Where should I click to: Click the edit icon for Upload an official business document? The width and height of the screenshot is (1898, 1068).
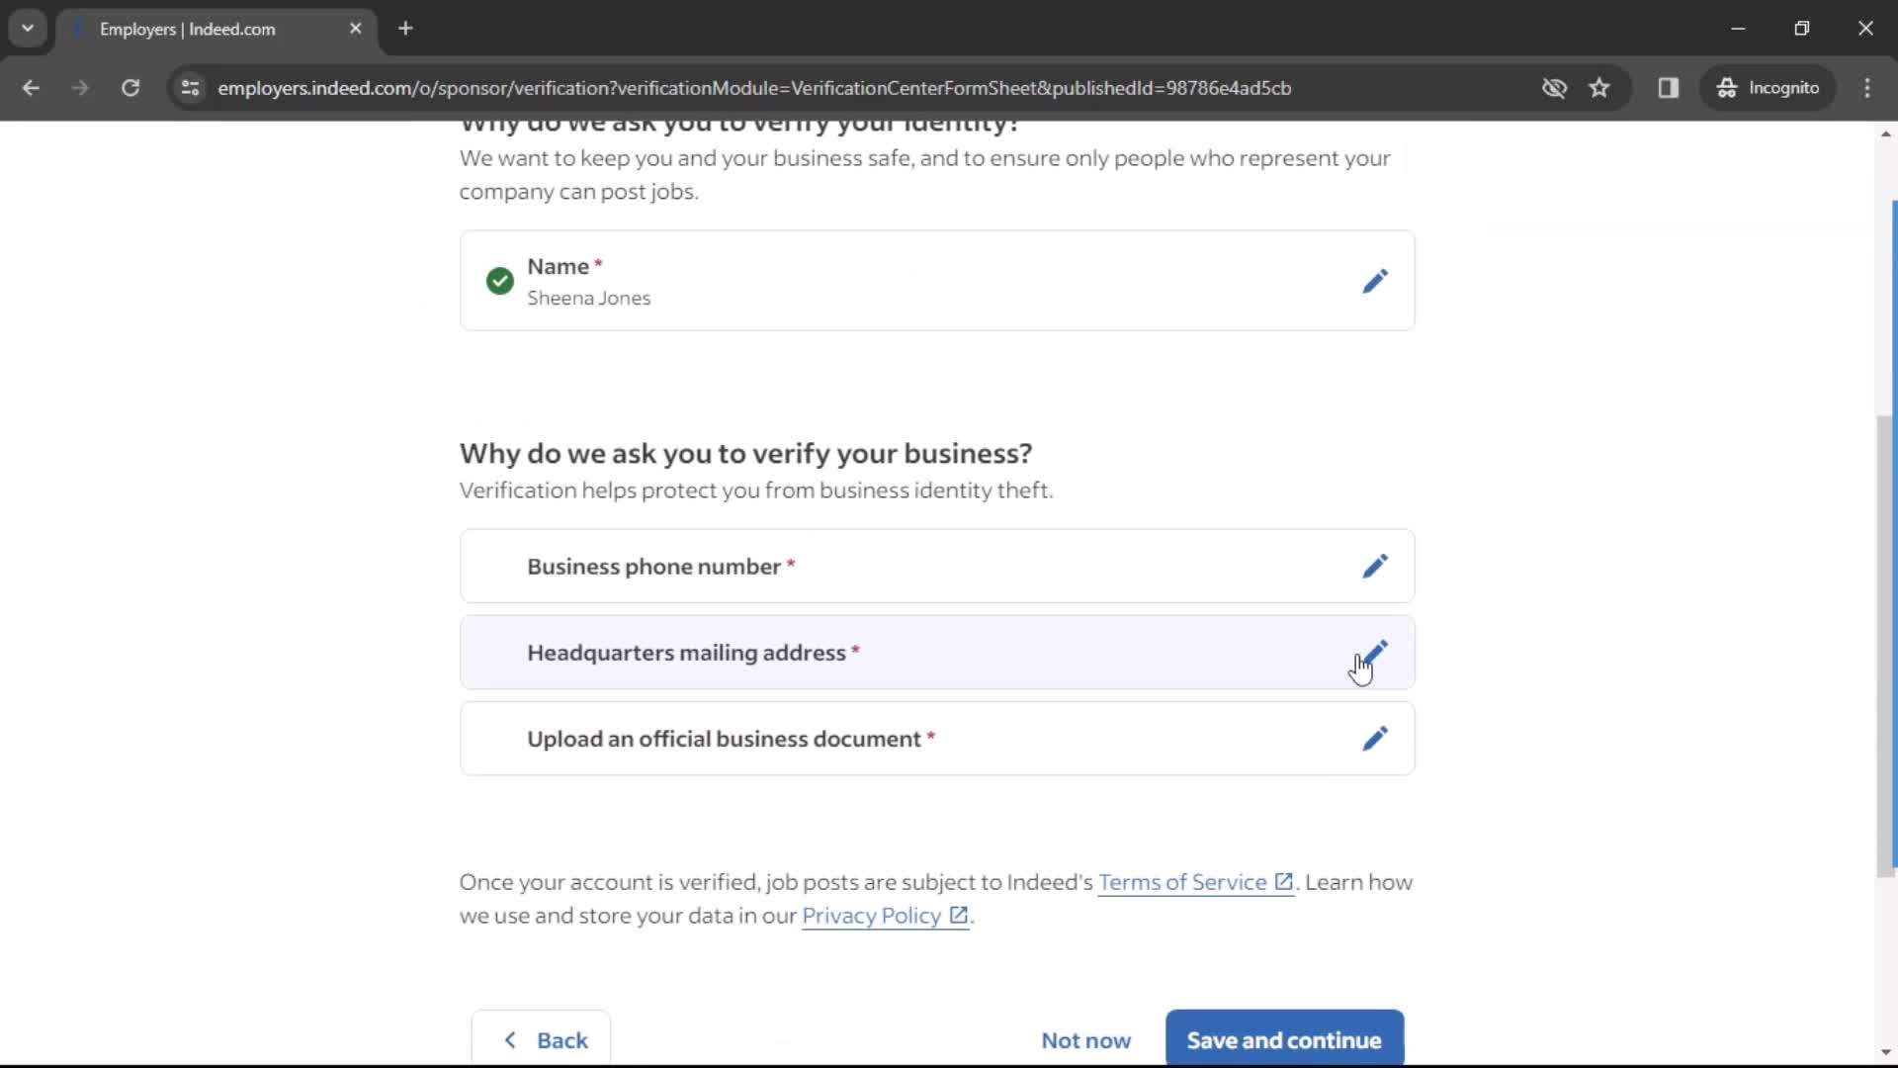point(1375,738)
